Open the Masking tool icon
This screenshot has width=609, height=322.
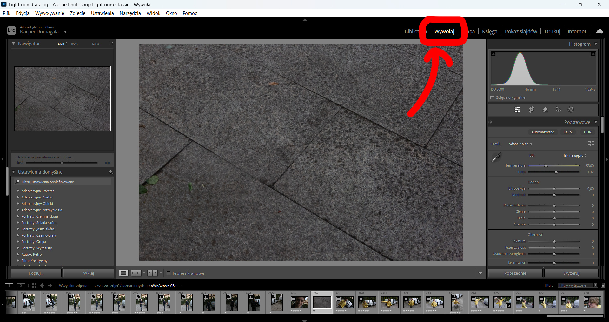pos(571,110)
